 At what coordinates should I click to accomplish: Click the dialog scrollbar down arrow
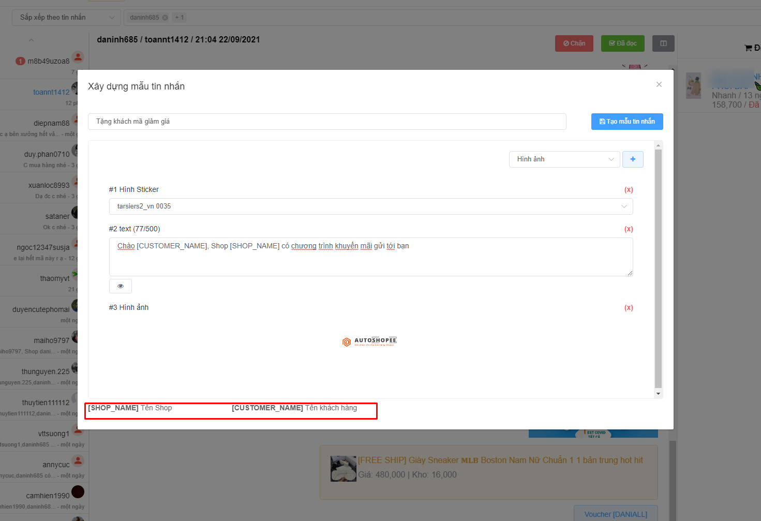(x=658, y=394)
